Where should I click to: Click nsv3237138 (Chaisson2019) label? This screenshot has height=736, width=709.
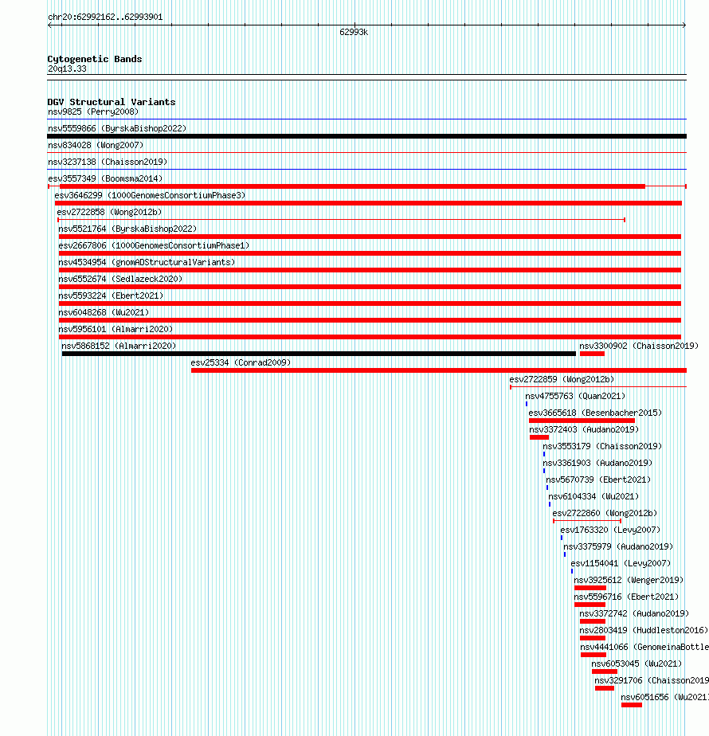point(108,162)
